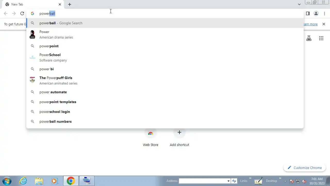
Task: Select the powerschool login suggestion
Action: [x=165, y=112]
